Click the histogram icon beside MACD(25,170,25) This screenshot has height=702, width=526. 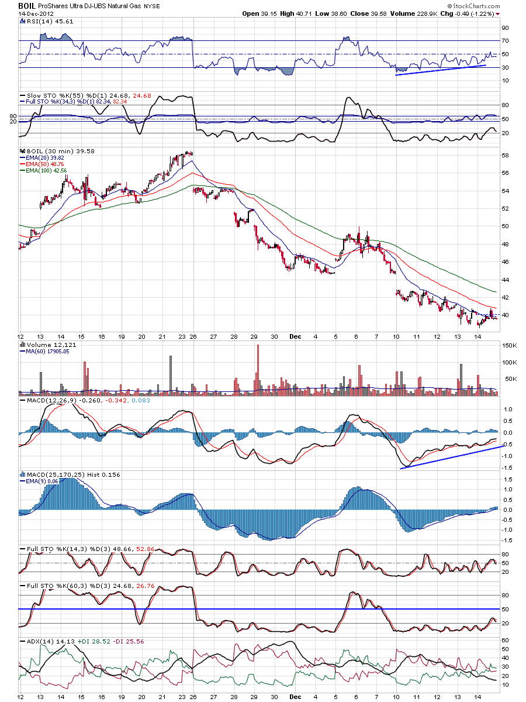click(x=22, y=474)
